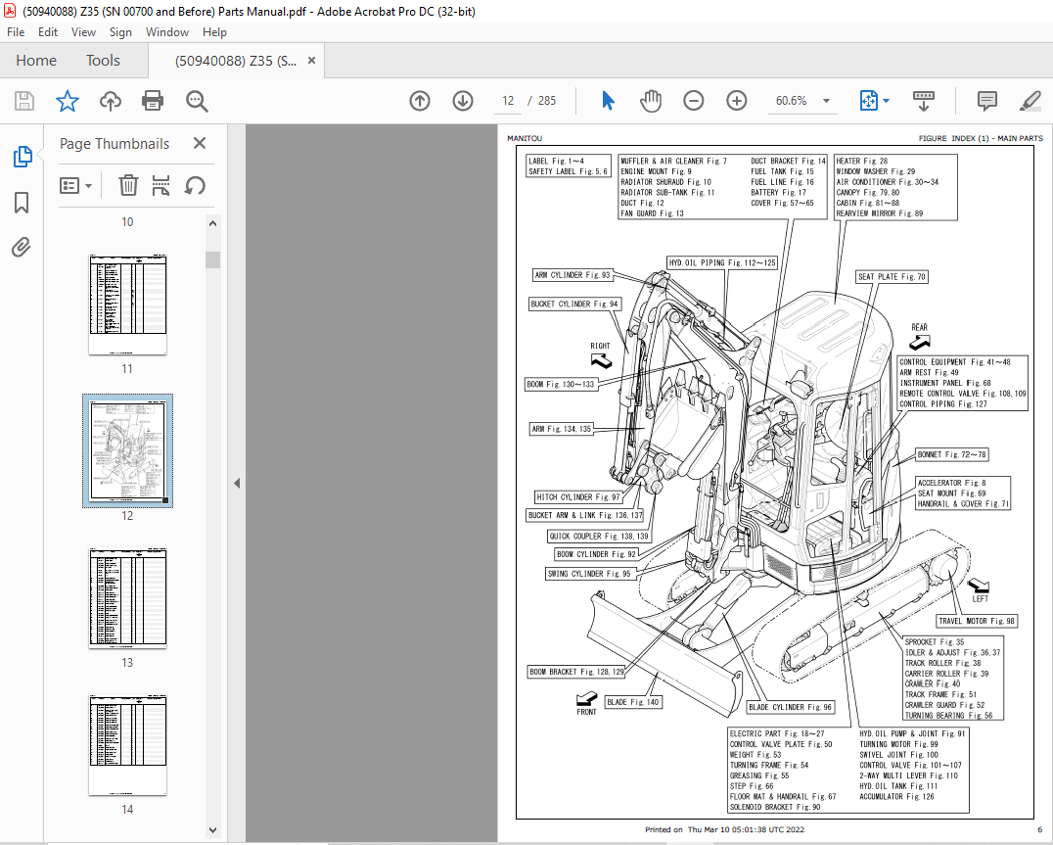Close the Page Thumbnails panel
The height and width of the screenshot is (845, 1053).
tap(200, 143)
